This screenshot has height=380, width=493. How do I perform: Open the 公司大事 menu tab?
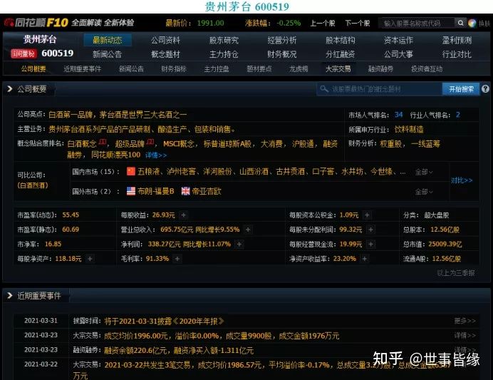[x=398, y=54]
